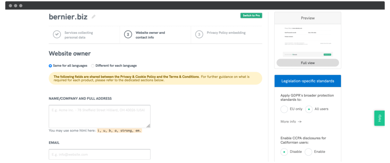Viewport: 390px width, 163px height.
Task: Open the More info link
Action: 288,122
